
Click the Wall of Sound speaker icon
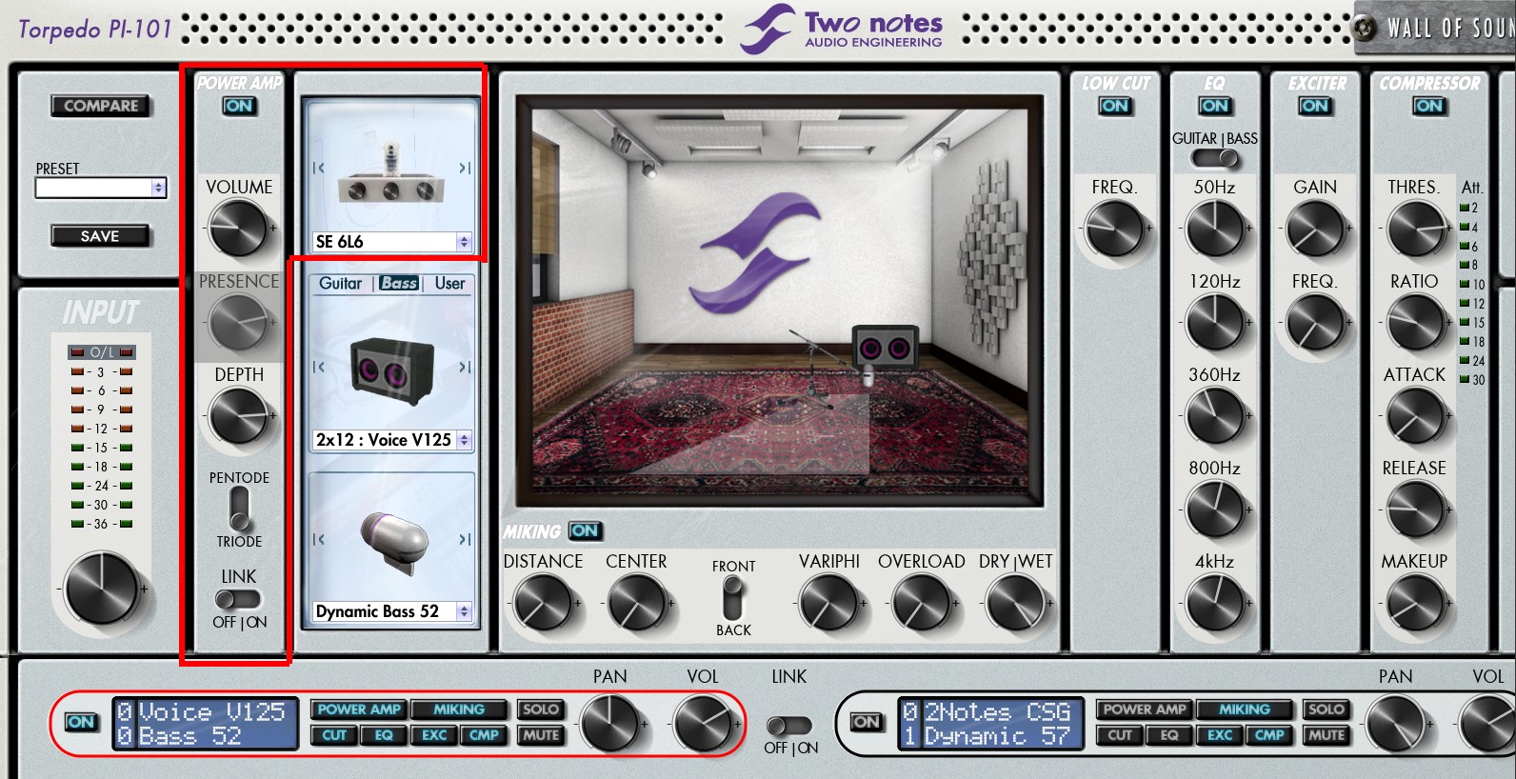(1365, 29)
